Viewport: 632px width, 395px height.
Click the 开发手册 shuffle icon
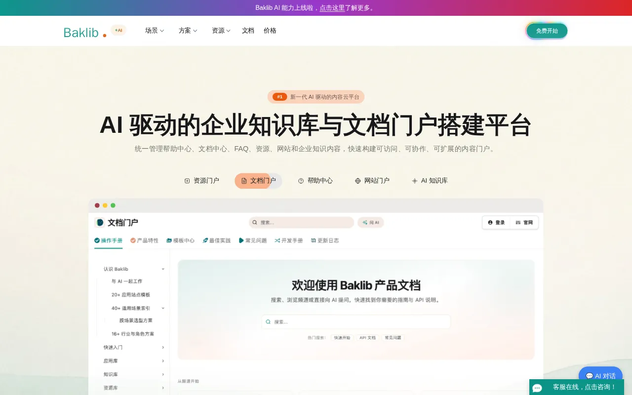coord(277,240)
